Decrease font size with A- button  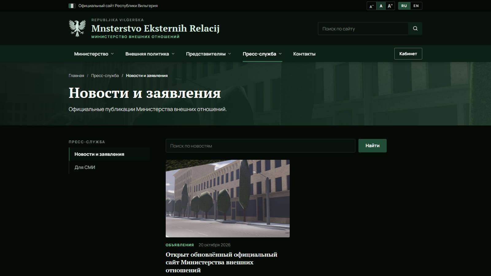point(371,6)
